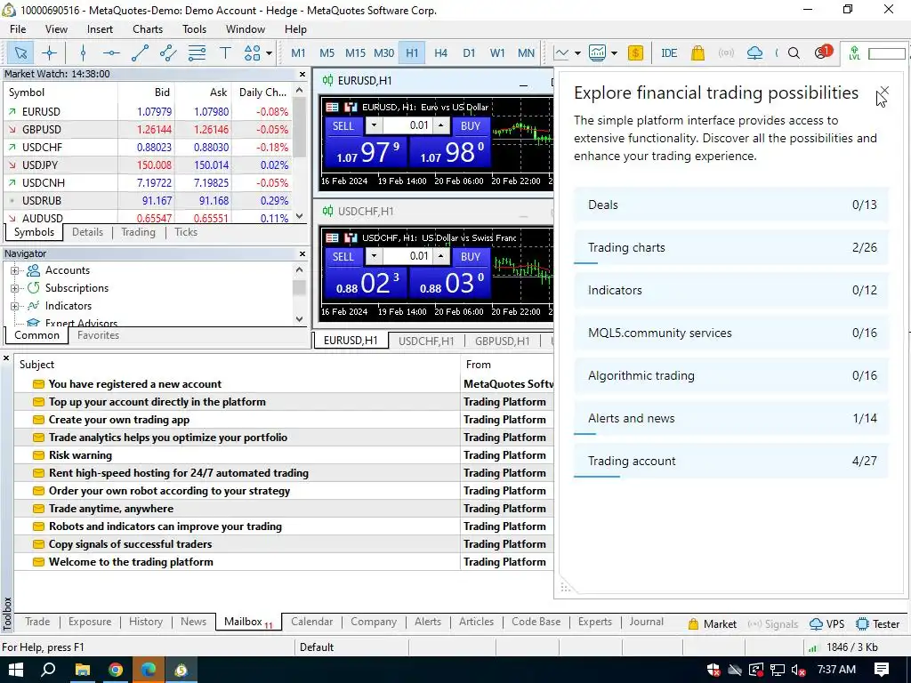Draw a vertical line on chart
911x683 pixels.
83,53
